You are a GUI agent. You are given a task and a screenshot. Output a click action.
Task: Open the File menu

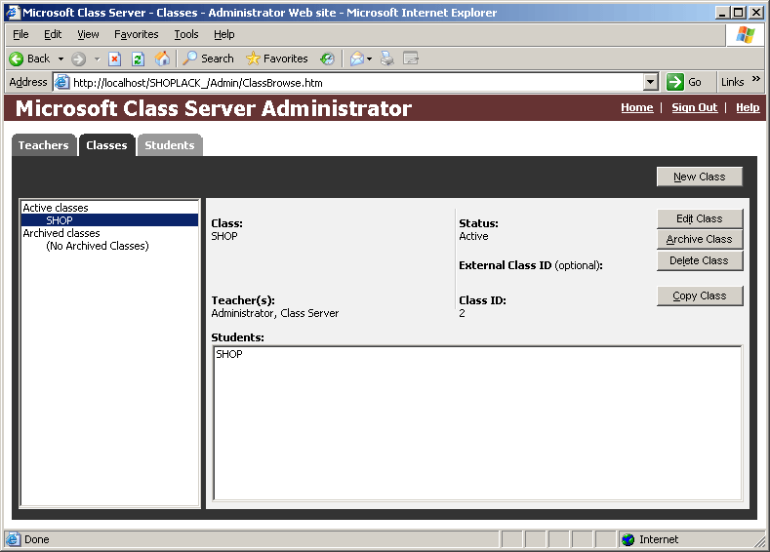pyautogui.click(x=20, y=34)
